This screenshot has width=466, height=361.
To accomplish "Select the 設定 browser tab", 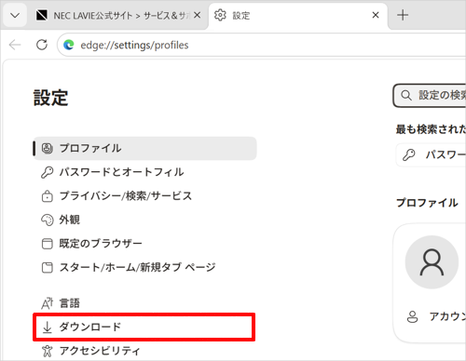I will coord(297,15).
